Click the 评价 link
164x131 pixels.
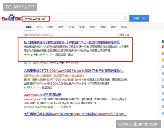point(71,55)
